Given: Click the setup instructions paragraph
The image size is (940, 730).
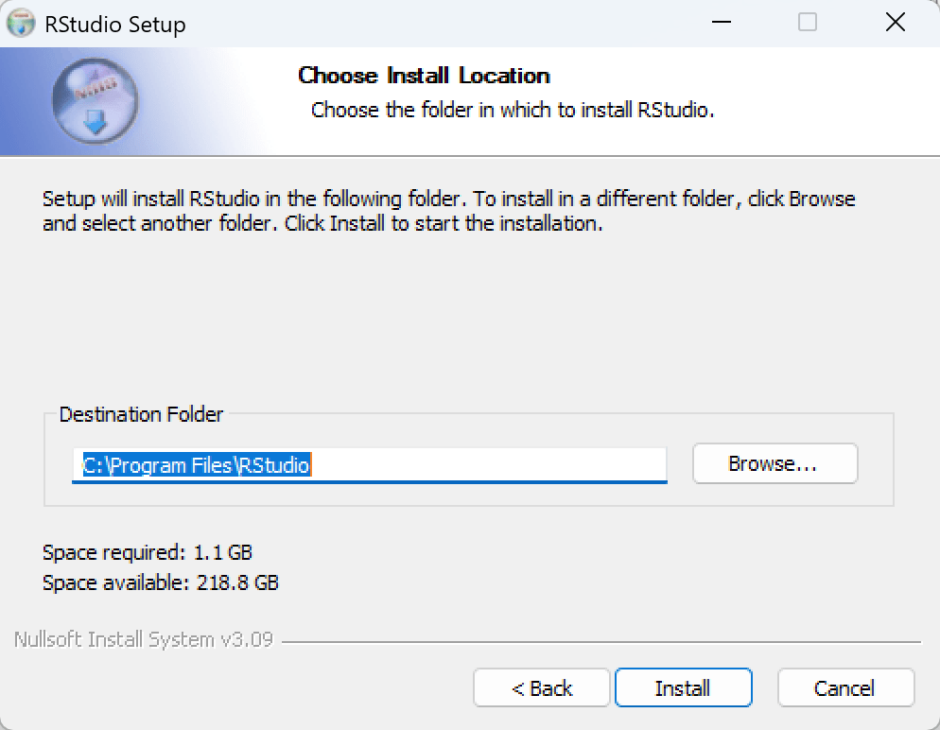Looking at the screenshot, I should [x=448, y=212].
